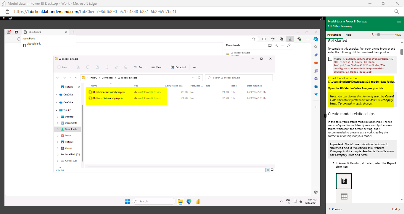Switch to large icons view in status bar
Viewport: 404px width, 214px height.
click(x=272, y=170)
